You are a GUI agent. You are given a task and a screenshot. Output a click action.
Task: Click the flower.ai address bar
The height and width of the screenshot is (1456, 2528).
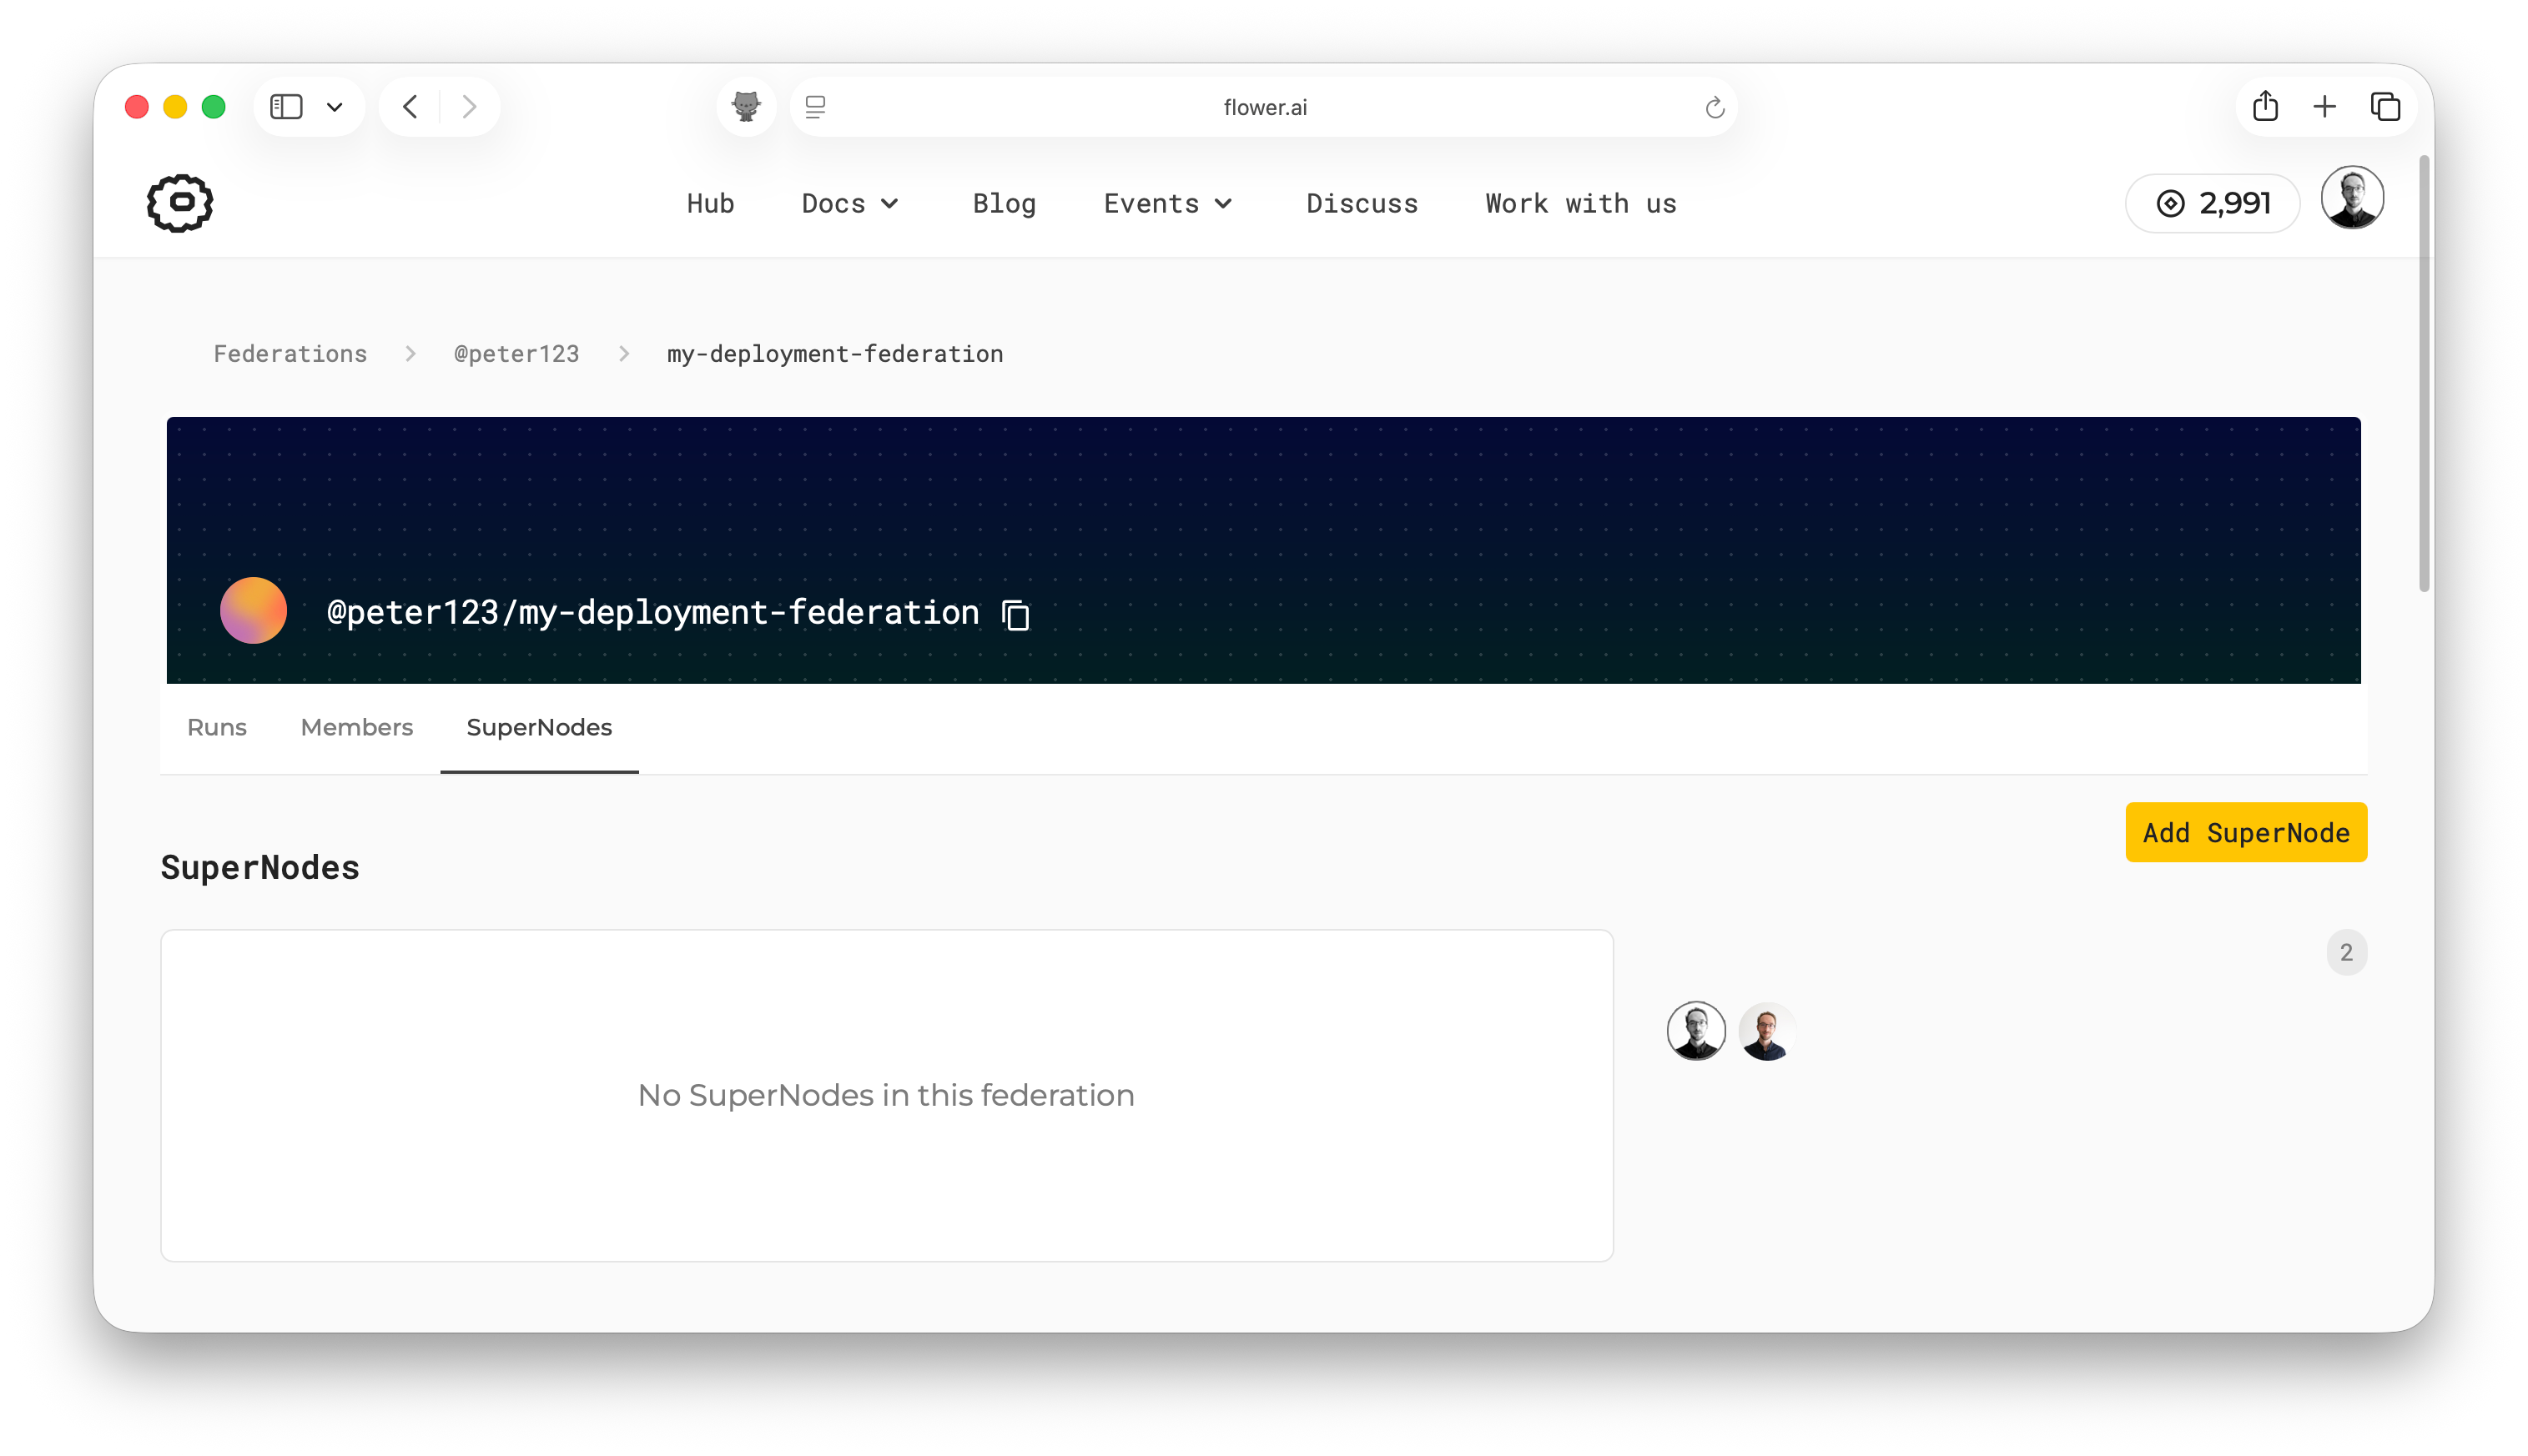[1263, 107]
